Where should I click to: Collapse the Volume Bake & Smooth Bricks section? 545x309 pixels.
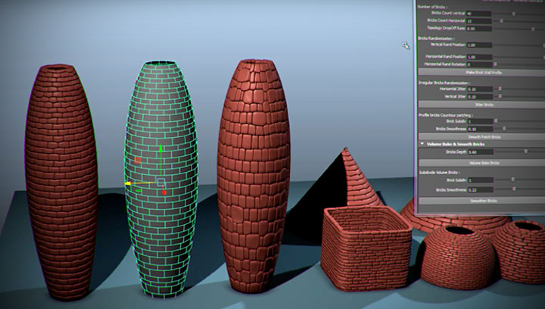pos(422,143)
